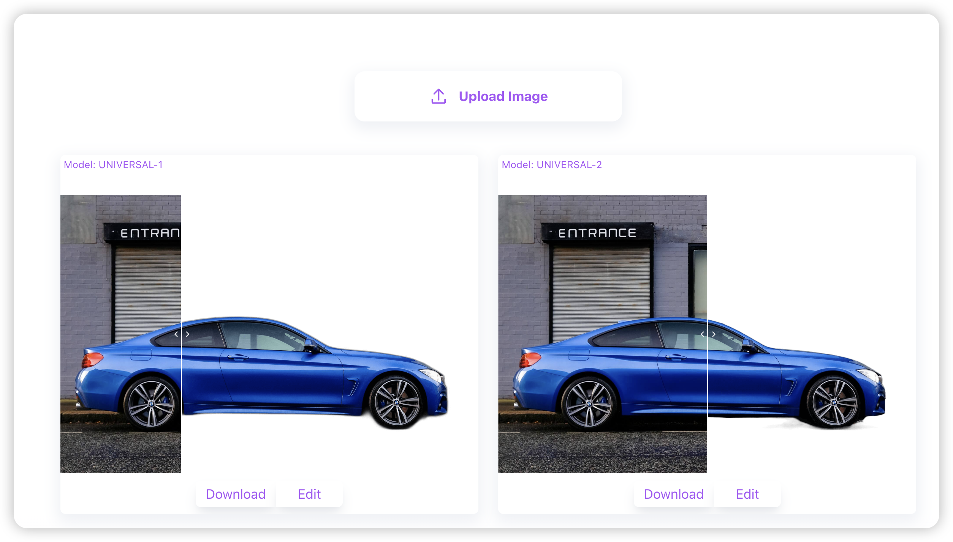
Task: Click the Model: UNIVERSAL-1 label
Action: pos(113,165)
